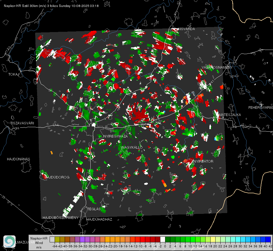Click the legend scale value '-64'
This screenshot has height=251, width=273.
[55, 246]
